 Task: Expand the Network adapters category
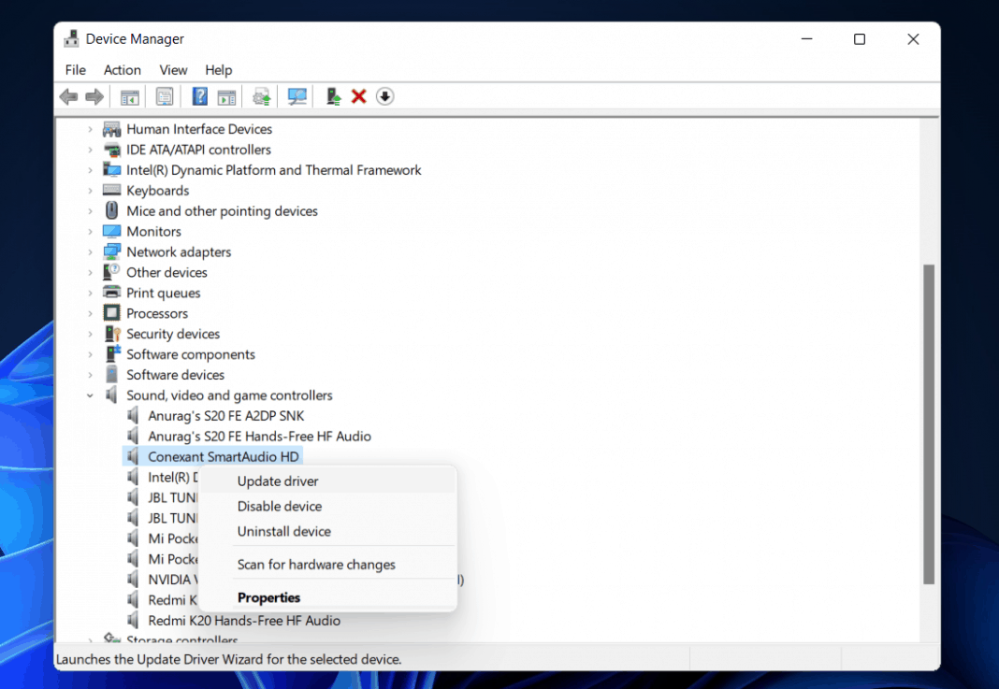point(90,251)
